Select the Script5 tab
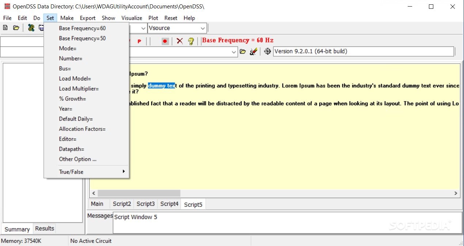The width and height of the screenshot is (464, 246). (x=193, y=204)
